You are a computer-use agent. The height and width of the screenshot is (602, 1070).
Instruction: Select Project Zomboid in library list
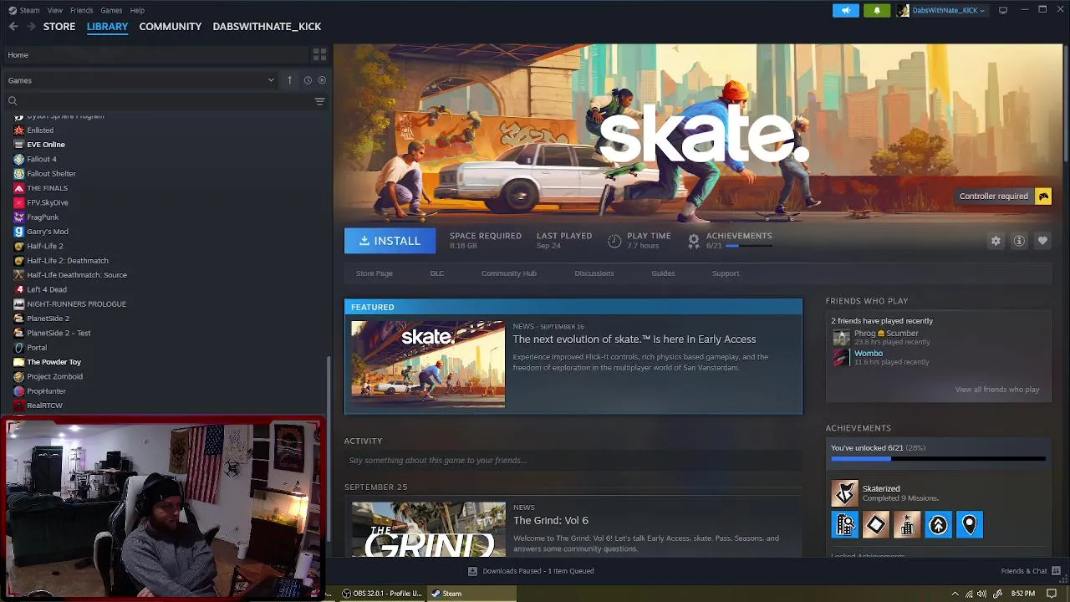tap(54, 376)
